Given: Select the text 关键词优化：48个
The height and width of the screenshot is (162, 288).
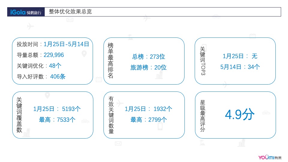Looking at the screenshot, I should click(x=39, y=66).
